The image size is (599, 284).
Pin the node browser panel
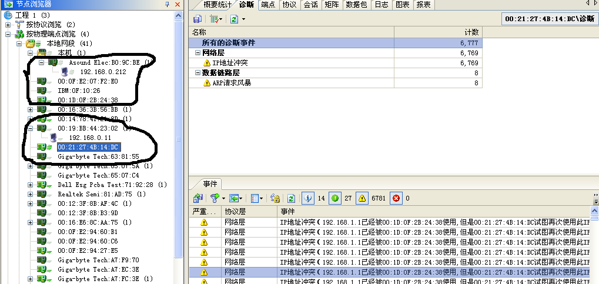(168, 4)
